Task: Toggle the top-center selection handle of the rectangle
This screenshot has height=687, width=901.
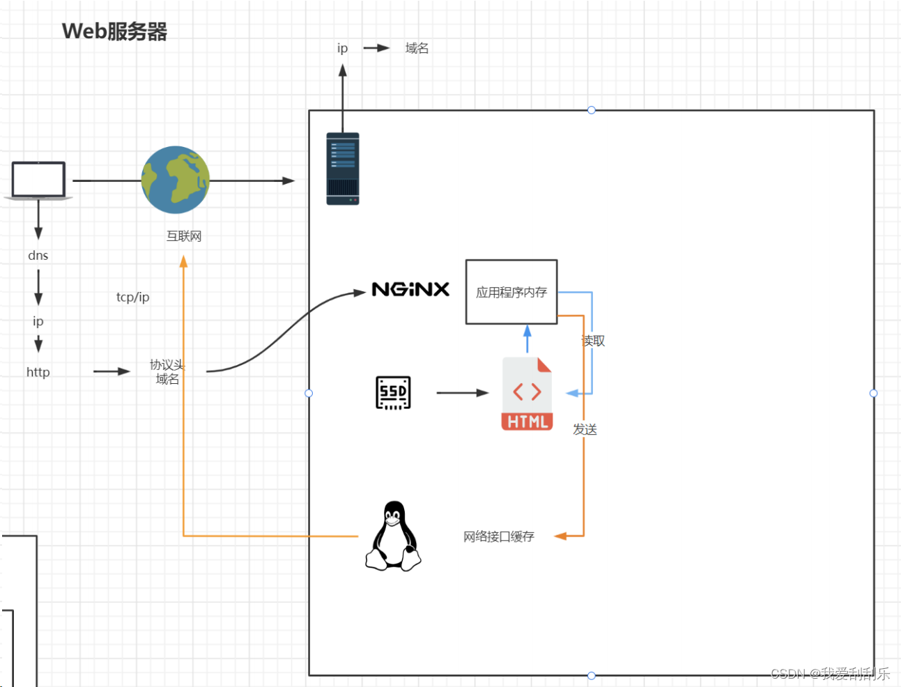Action: pos(591,109)
